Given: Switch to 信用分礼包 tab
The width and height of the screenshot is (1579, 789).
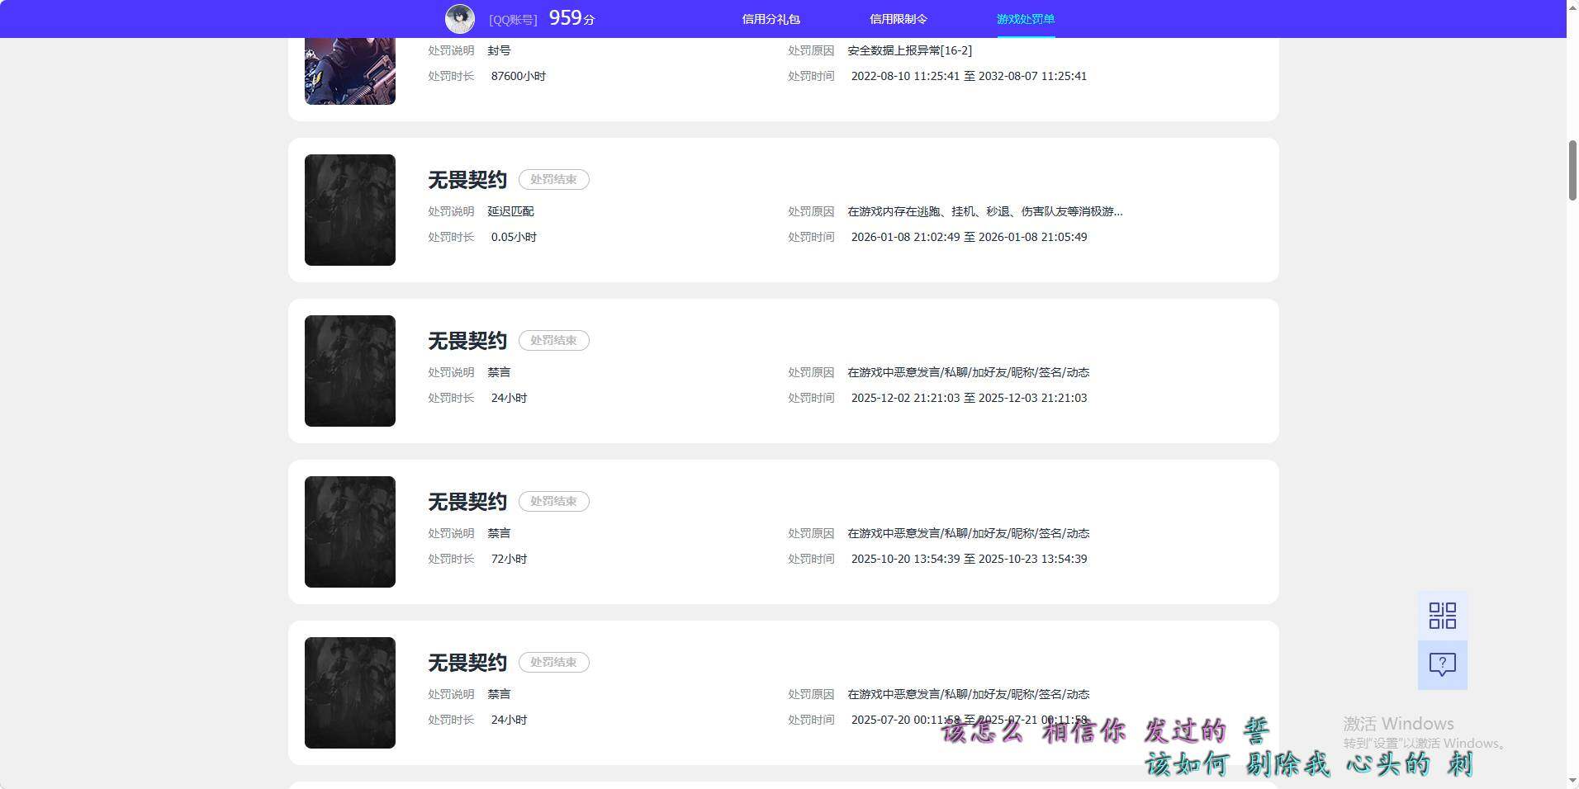Looking at the screenshot, I should click(x=771, y=19).
